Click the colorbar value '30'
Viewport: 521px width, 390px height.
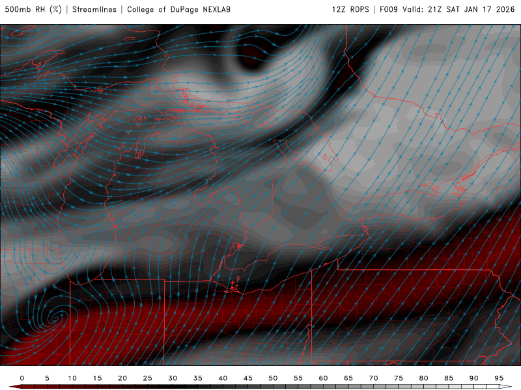pyautogui.click(x=173, y=378)
